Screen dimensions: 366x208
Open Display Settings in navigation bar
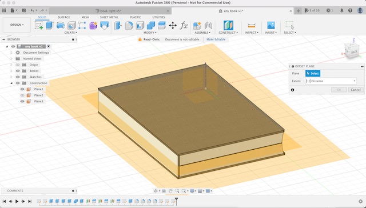click(x=192, y=191)
